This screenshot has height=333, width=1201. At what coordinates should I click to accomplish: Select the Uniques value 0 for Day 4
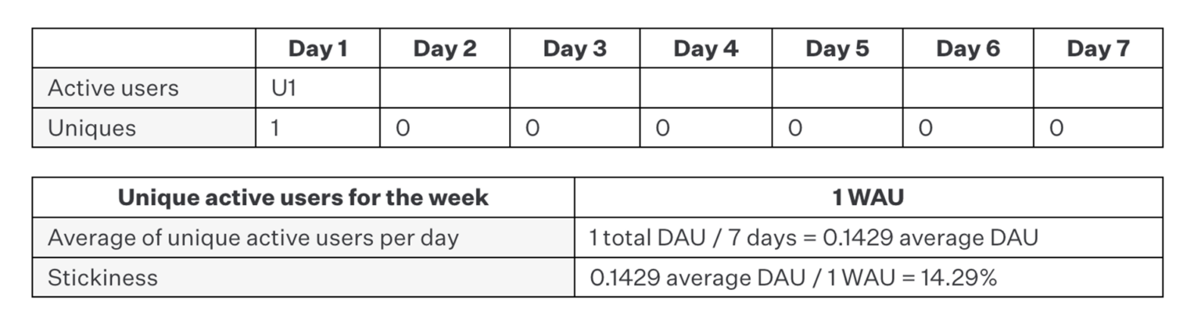click(x=662, y=128)
